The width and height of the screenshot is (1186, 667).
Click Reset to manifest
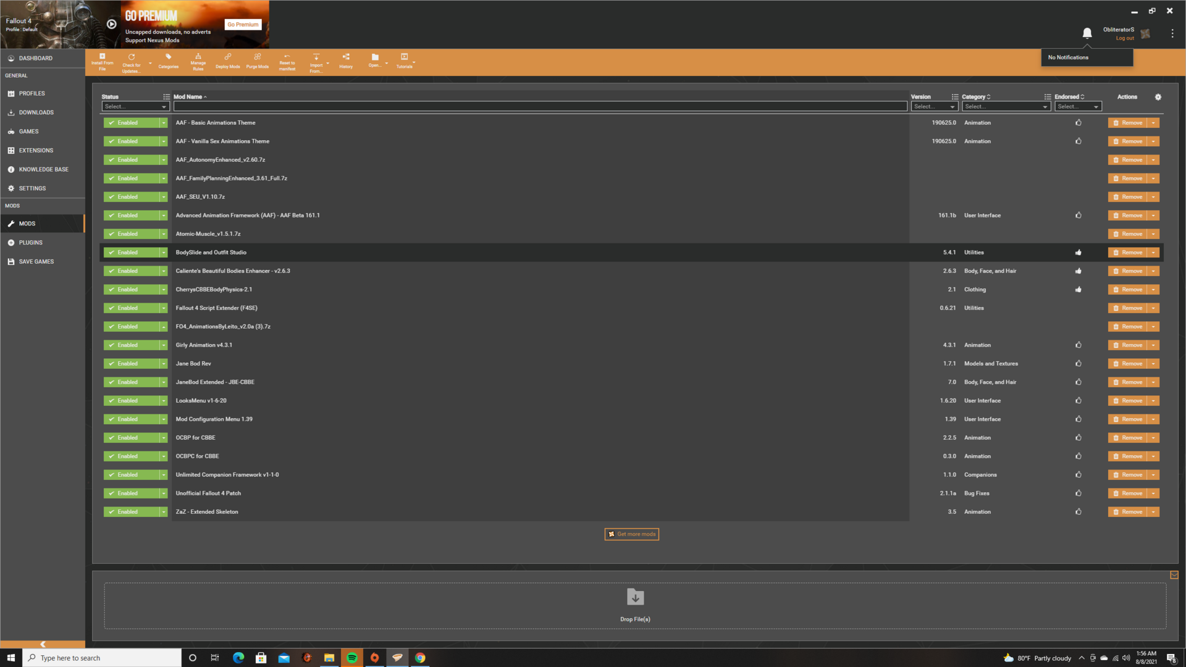click(287, 62)
